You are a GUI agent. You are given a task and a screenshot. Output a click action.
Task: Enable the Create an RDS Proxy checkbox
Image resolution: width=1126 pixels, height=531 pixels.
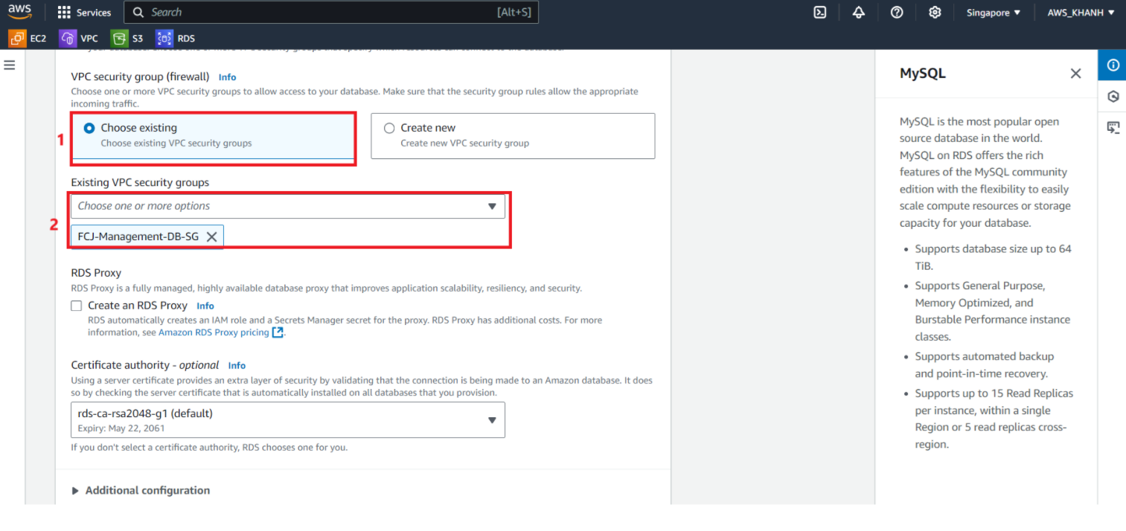(76, 306)
